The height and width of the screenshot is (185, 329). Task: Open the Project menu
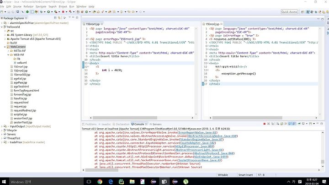[x=63, y=6]
